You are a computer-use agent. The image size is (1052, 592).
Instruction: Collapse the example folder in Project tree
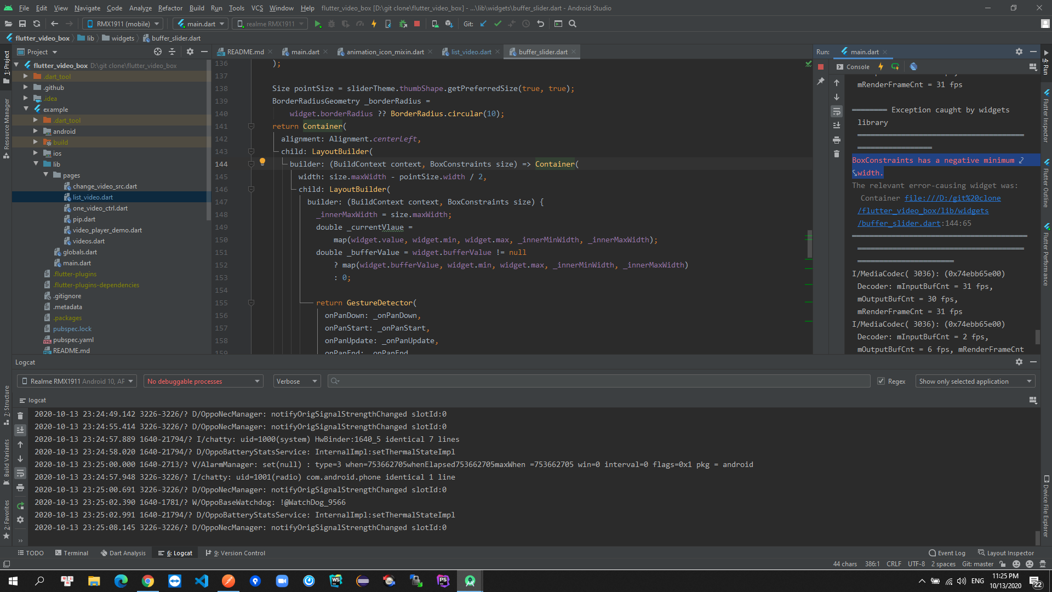(26, 109)
